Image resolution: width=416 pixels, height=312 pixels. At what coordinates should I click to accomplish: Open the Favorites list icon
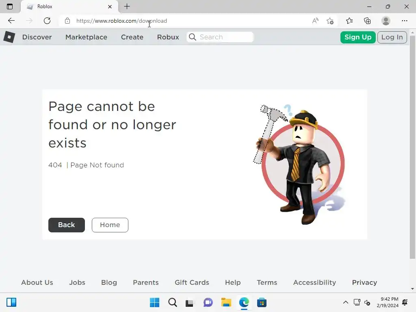(x=349, y=21)
